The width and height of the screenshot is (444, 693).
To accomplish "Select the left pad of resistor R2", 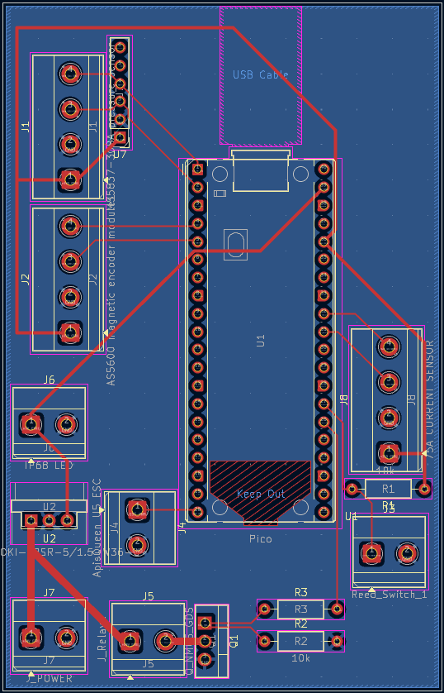I will [x=265, y=641].
